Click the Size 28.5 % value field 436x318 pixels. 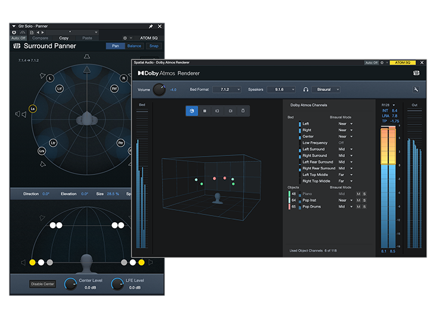pyautogui.click(x=113, y=194)
